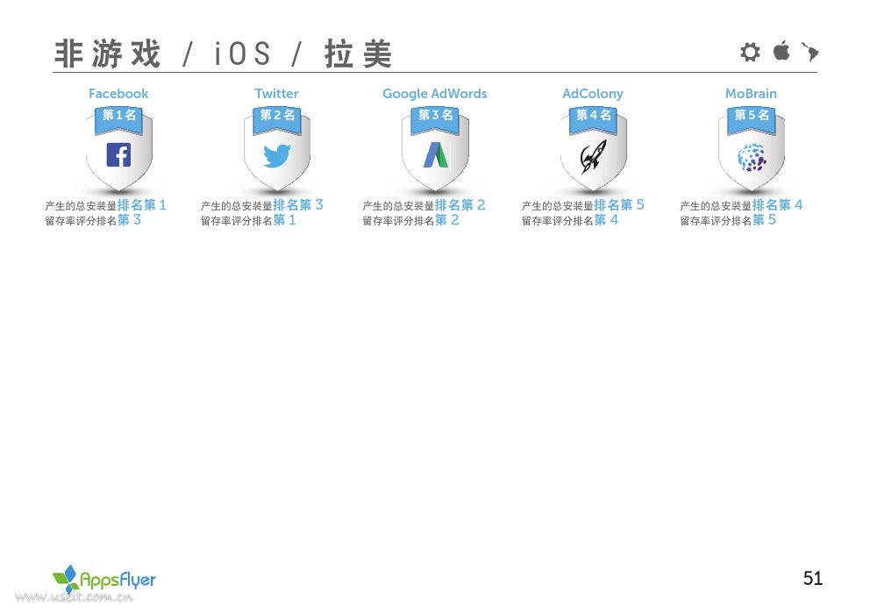Click the AdColony heading text

[x=593, y=94]
